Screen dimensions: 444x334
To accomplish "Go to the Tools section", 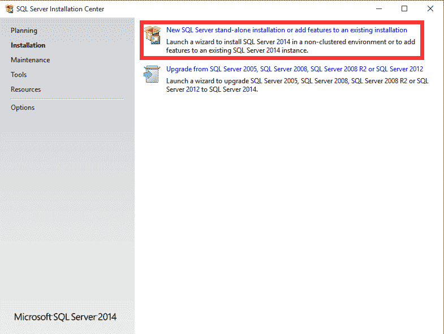I will [x=19, y=75].
